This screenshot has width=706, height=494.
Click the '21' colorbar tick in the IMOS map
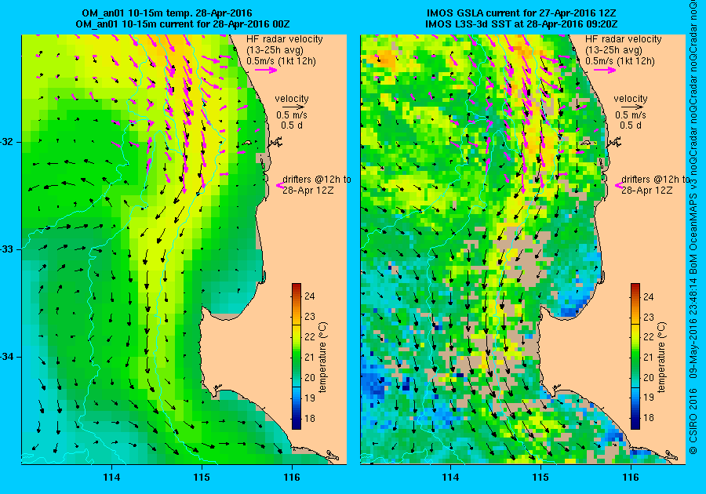[x=649, y=358]
